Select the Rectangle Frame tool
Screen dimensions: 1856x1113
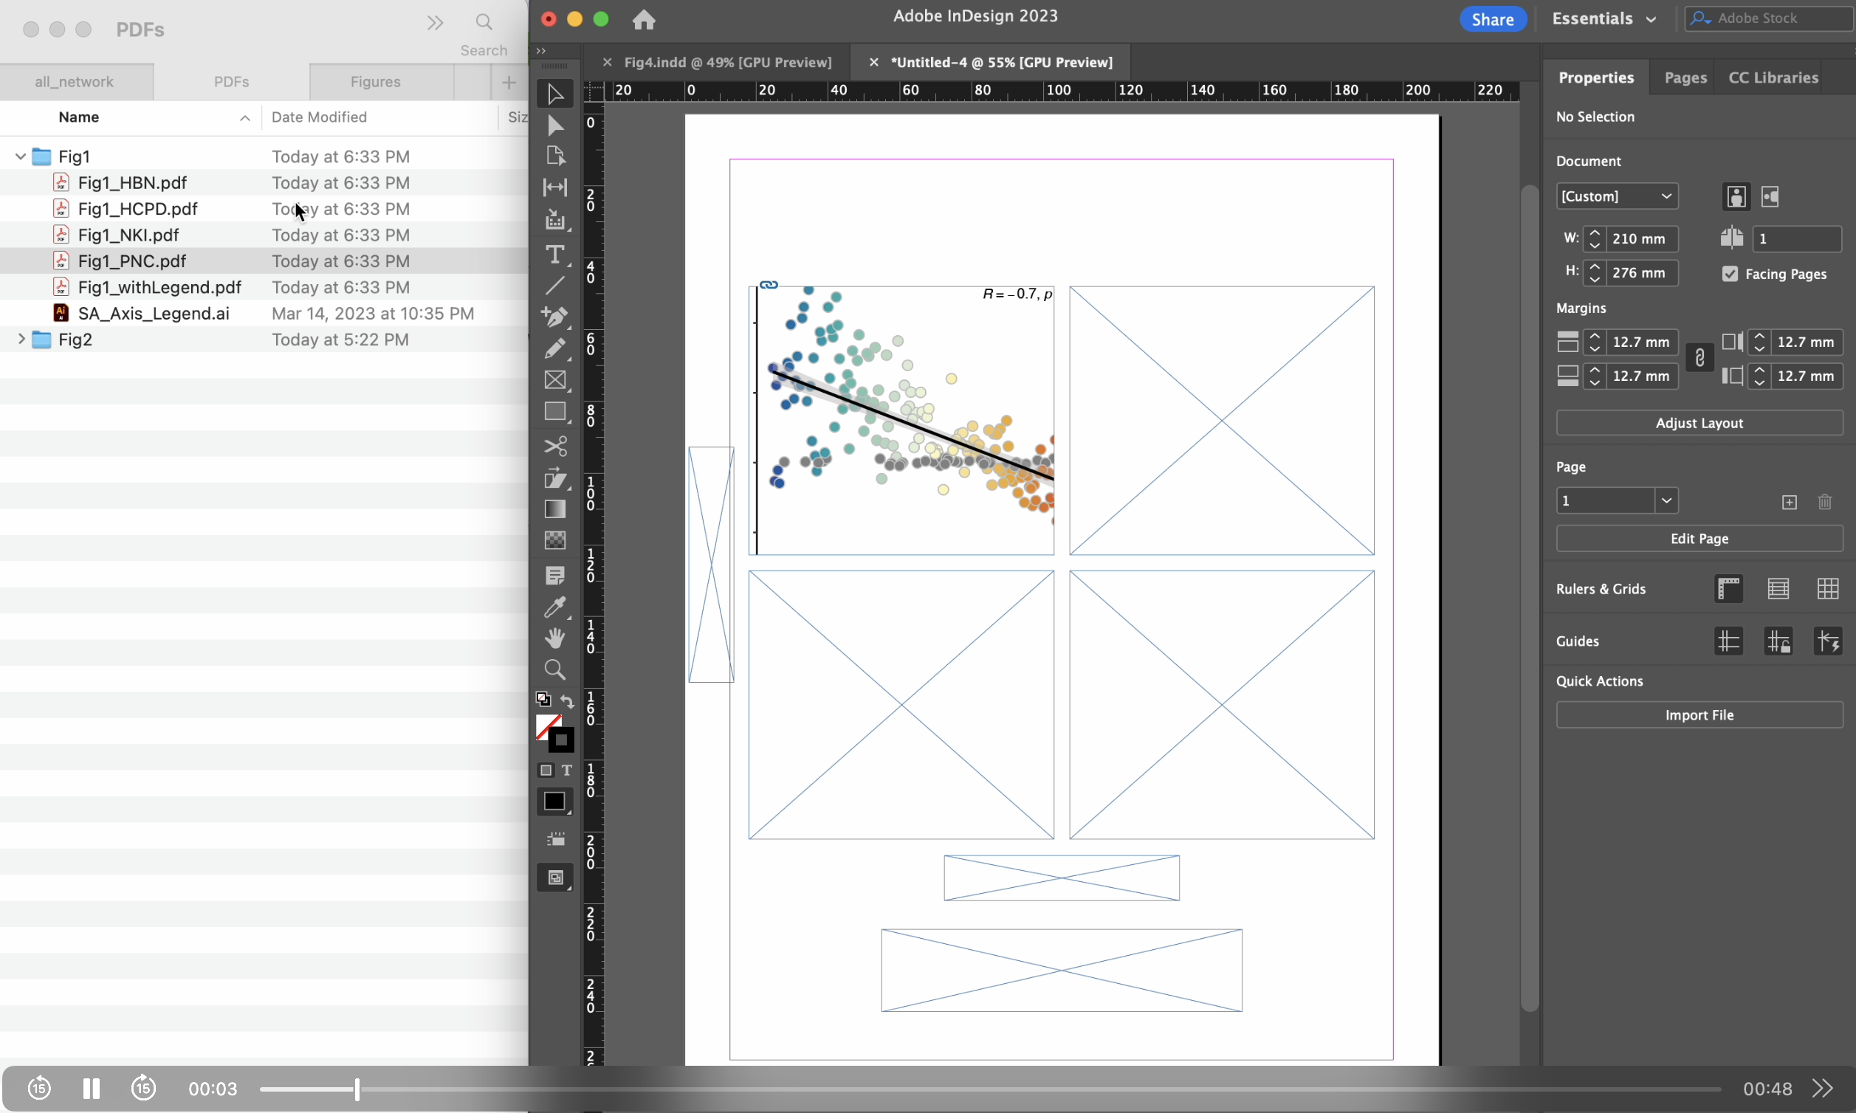[554, 380]
